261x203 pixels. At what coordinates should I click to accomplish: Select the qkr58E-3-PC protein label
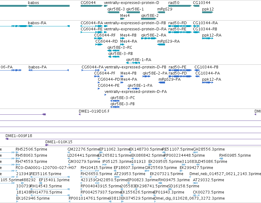(123, 98)
